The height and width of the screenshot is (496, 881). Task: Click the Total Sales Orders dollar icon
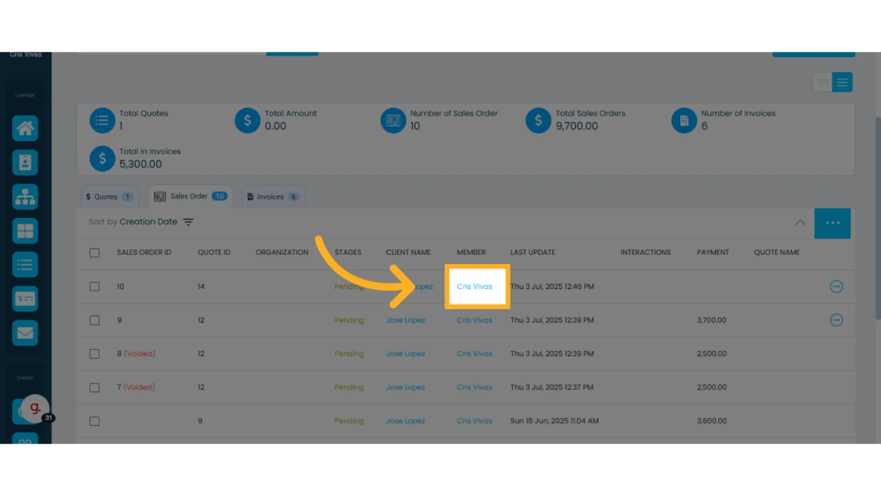[539, 121]
